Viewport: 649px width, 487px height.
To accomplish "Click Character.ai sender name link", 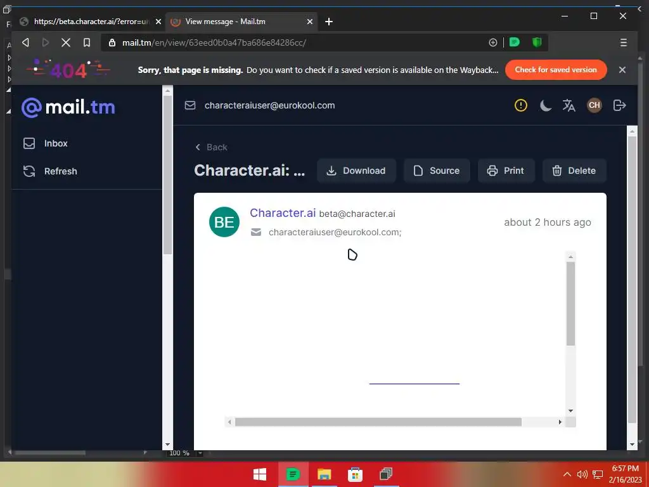I will (283, 213).
